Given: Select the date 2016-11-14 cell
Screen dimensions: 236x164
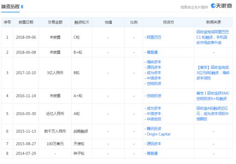Looking at the screenshot, I should [26, 96].
